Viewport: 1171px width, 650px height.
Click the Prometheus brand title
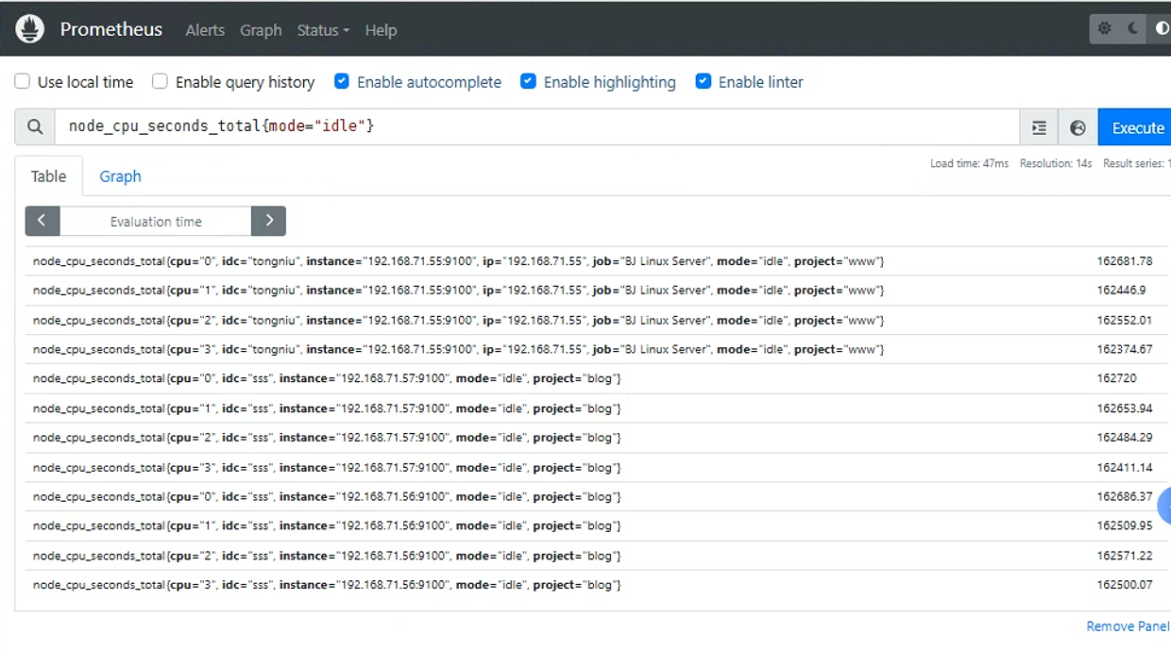[111, 29]
